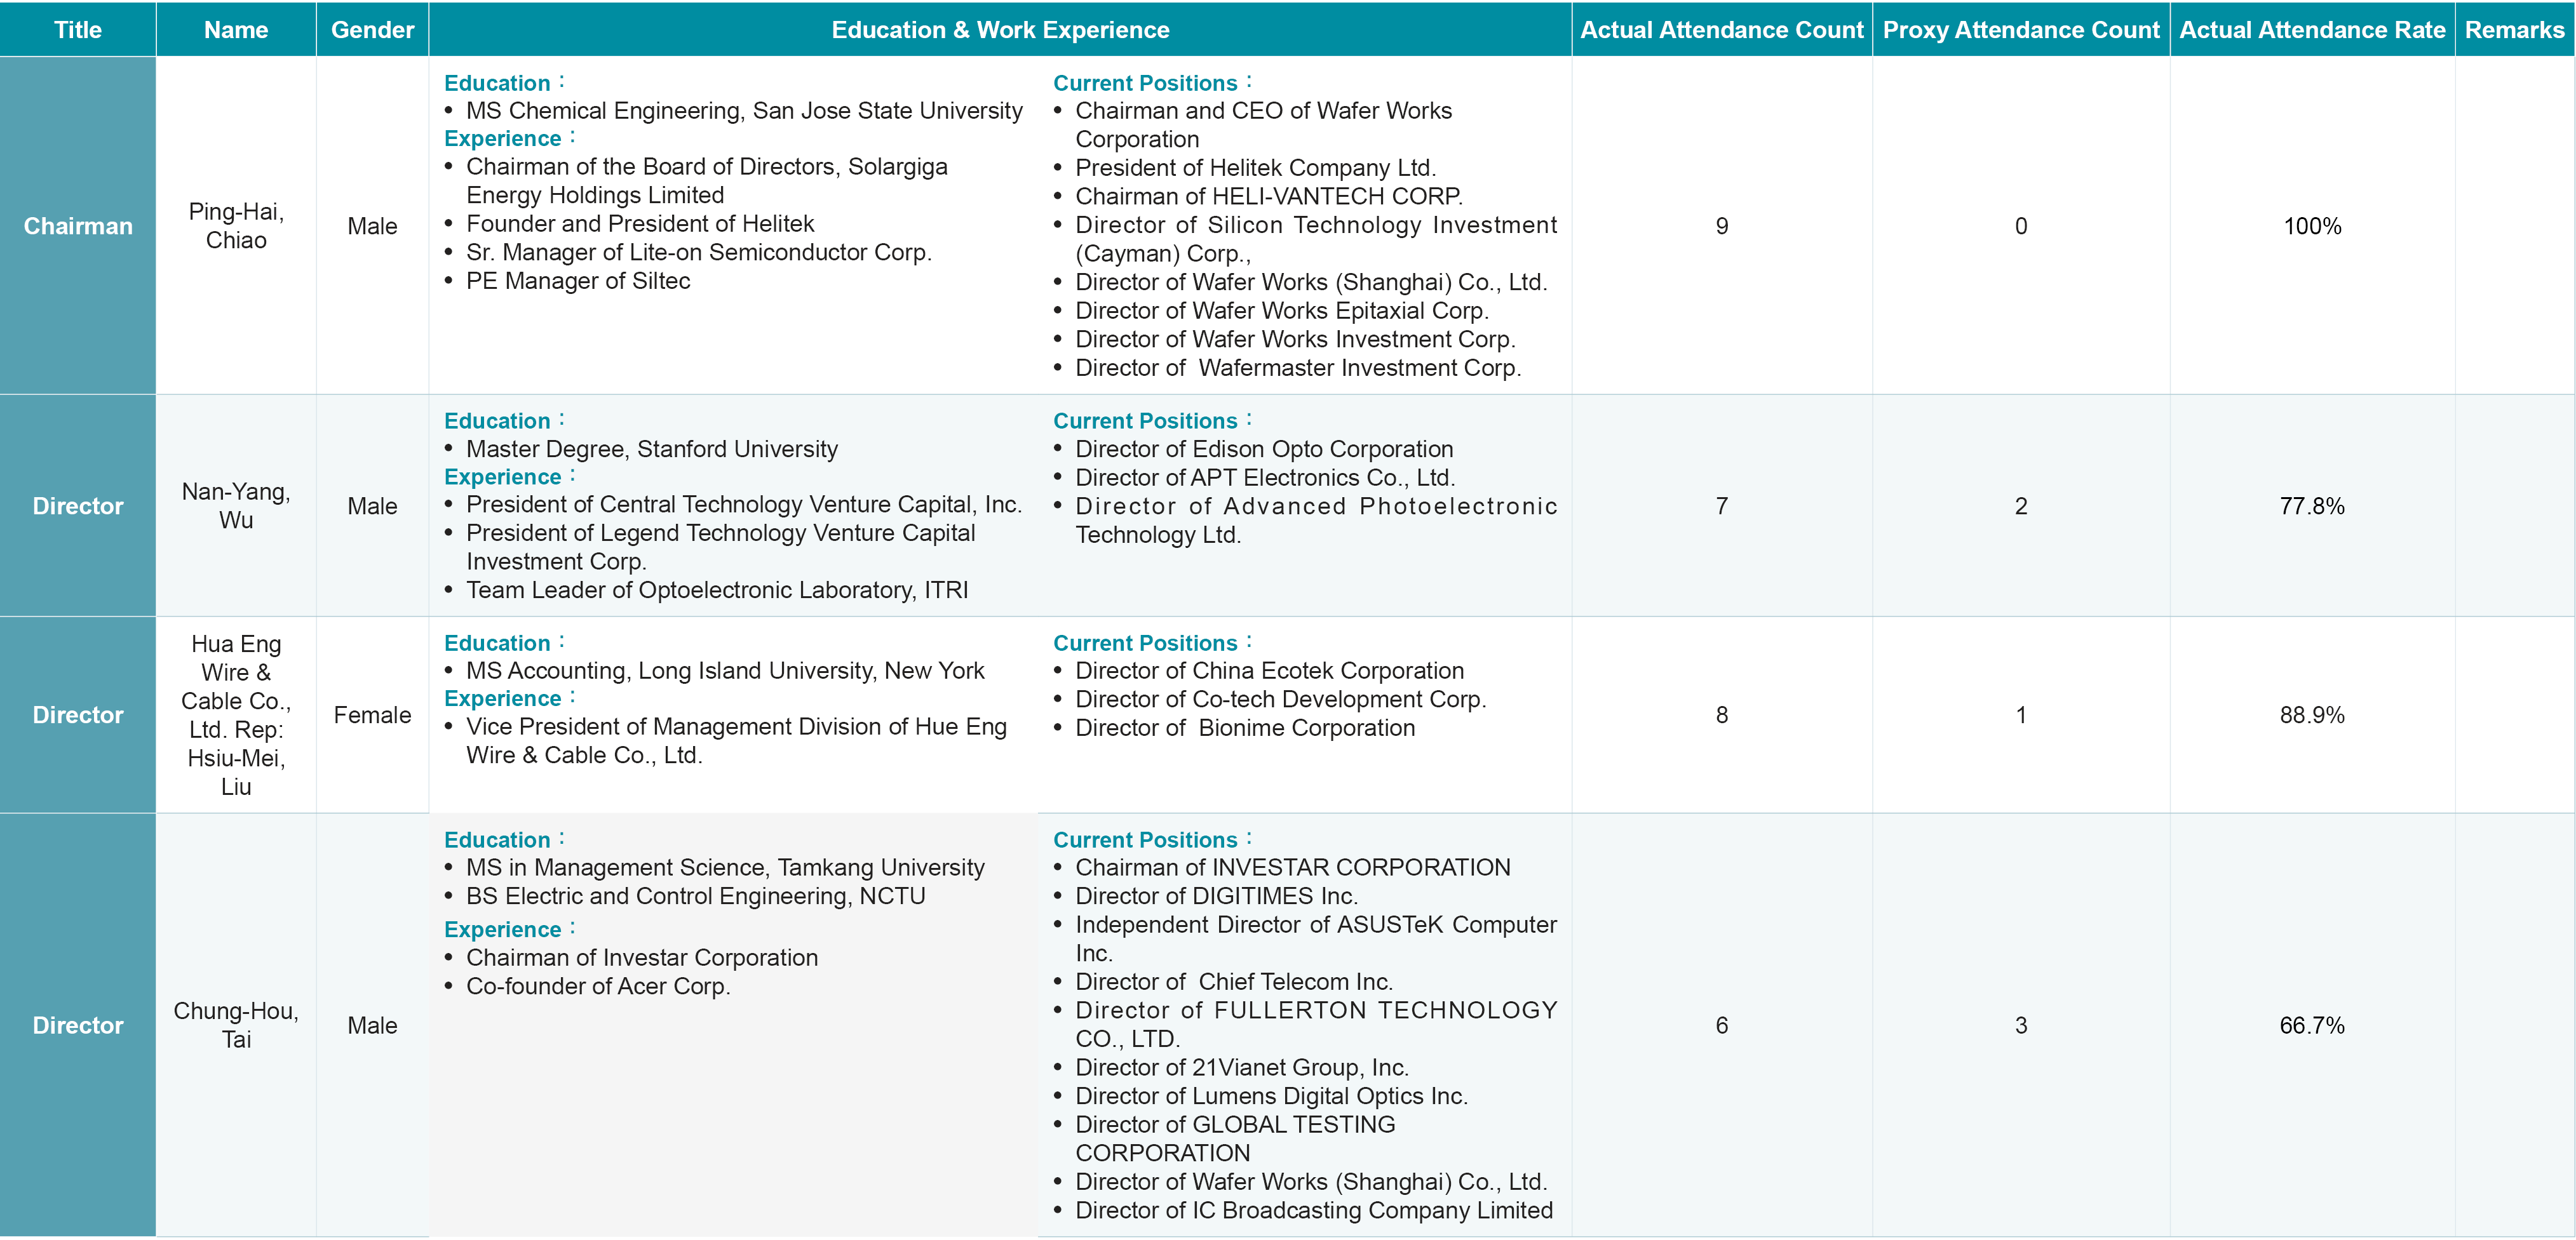Click the 100% attendance rate value
This screenshot has height=1240, width=2576.
[2312, 226]
